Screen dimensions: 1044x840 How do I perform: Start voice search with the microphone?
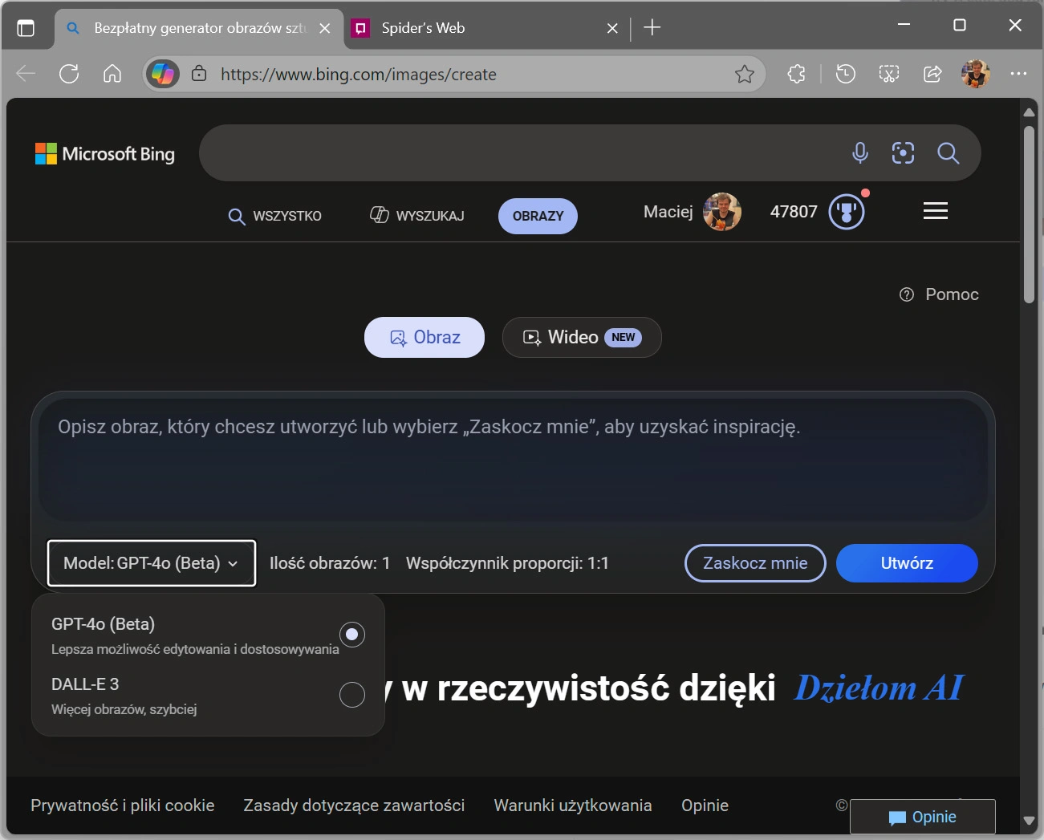click(860, 152)
